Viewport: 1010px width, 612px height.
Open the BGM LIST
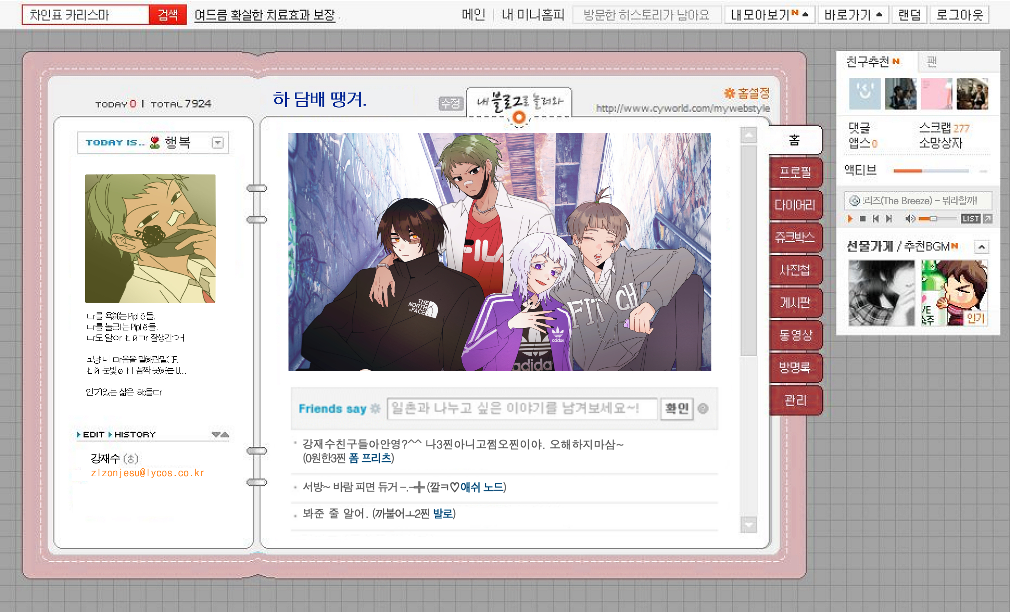point(971,219)
